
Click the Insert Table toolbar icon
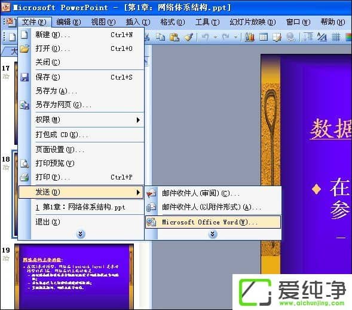pyautogui.click(x=264, y=37)
